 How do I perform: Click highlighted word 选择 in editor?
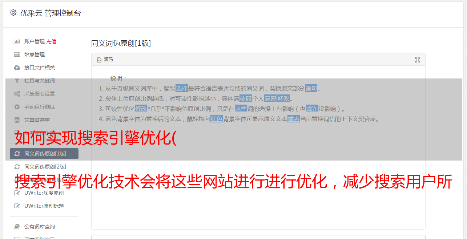point(182,88)
